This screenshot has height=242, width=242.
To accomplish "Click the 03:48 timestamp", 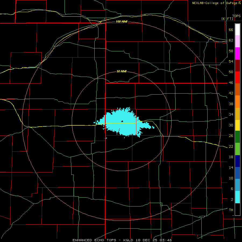I will click(165, 240).
